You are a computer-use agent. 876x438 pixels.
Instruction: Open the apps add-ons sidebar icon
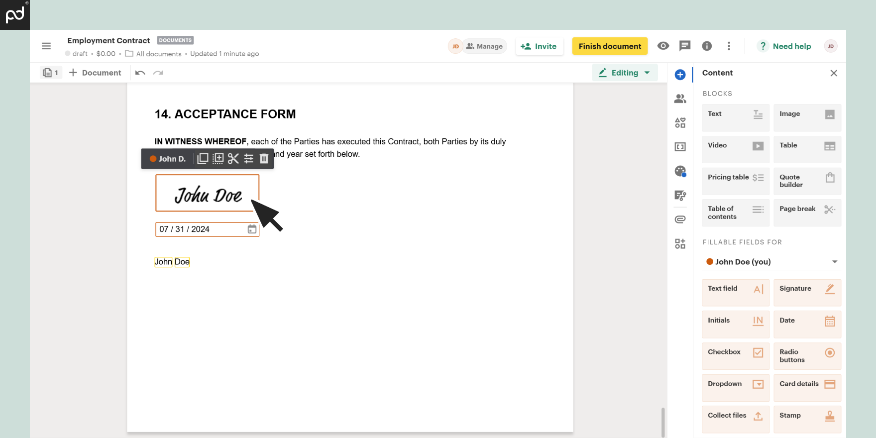click(x=680, y=243)
